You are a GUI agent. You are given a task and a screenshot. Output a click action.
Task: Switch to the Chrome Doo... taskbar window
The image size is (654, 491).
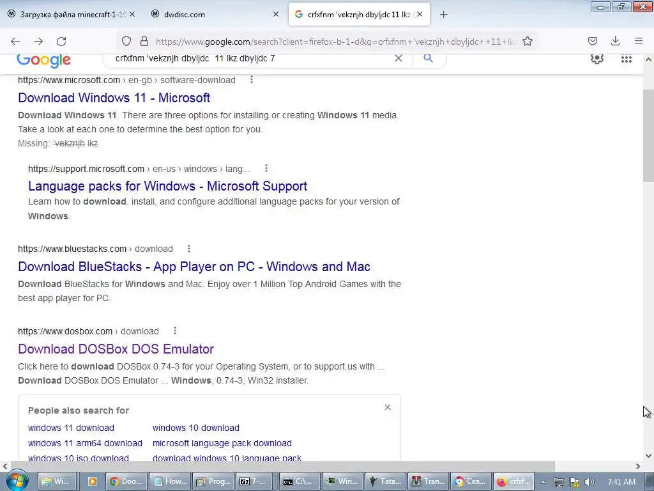pos(126,481)
